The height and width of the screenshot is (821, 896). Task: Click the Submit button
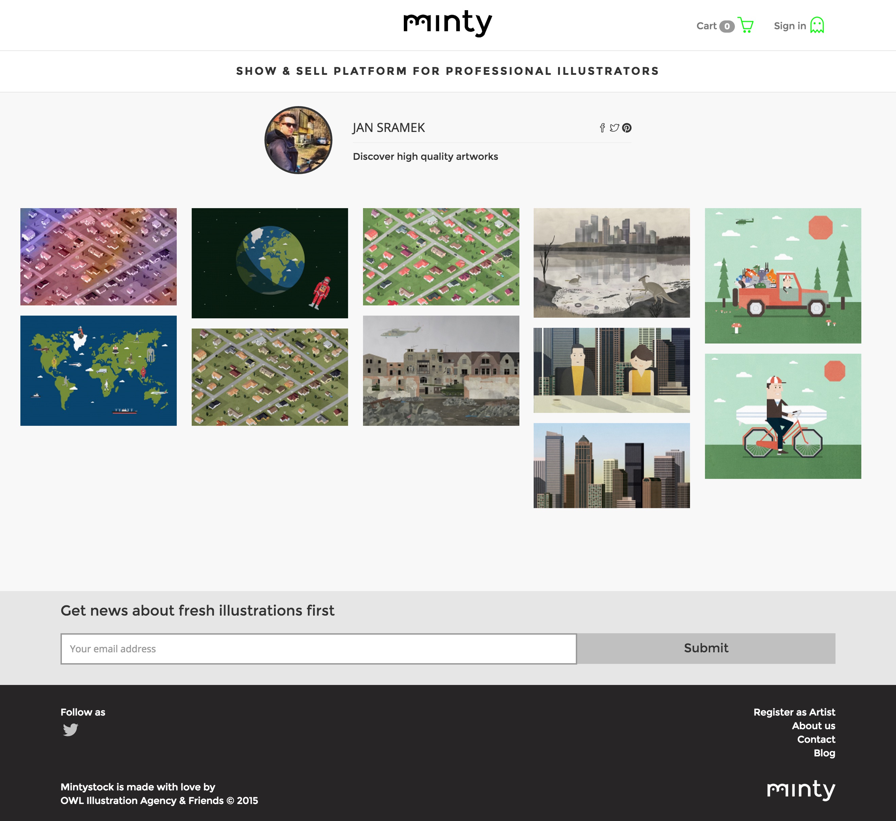point(706,649)
